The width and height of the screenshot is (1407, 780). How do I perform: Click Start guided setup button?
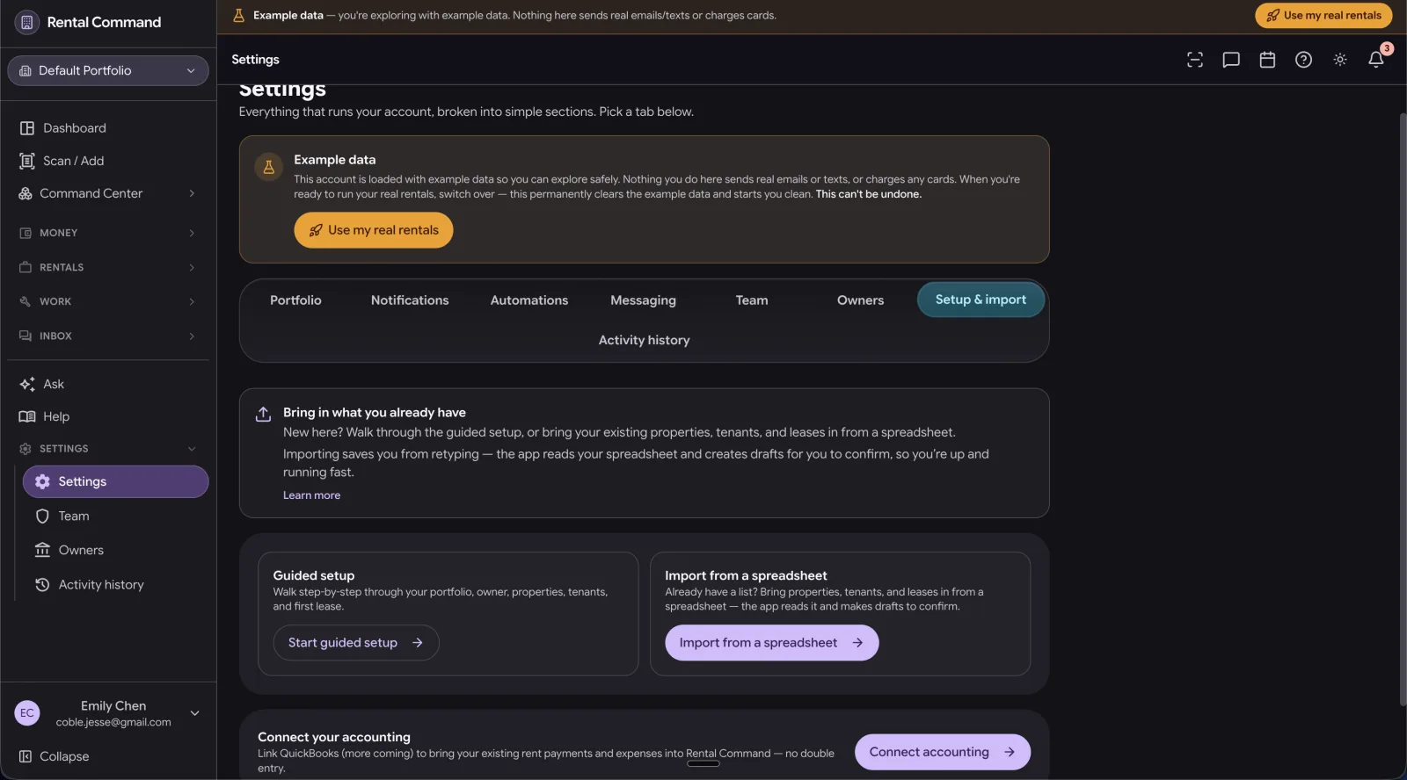[x=356, y=643]
